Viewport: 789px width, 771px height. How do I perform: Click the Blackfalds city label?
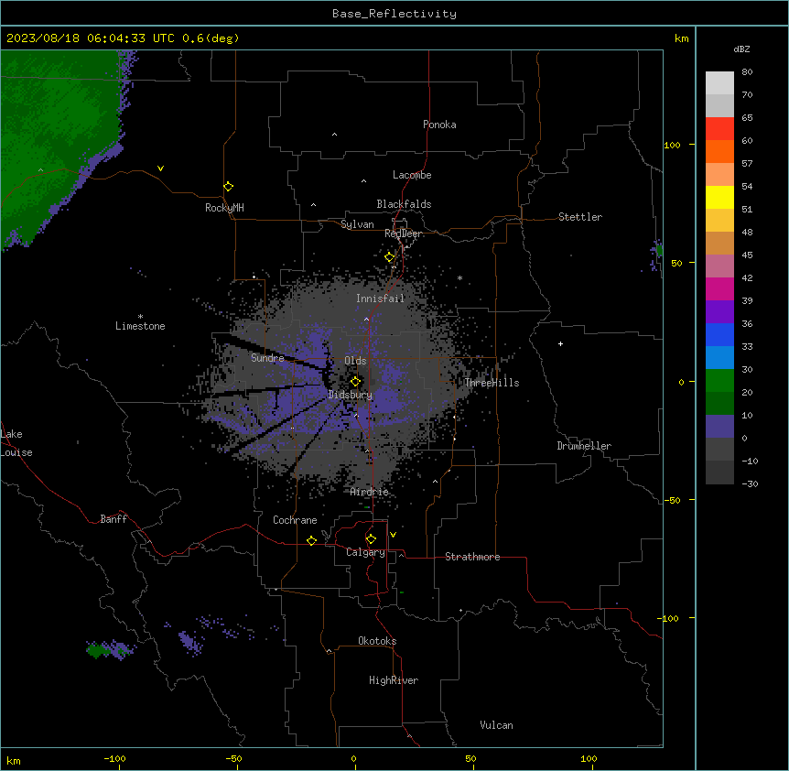(404, 204)
